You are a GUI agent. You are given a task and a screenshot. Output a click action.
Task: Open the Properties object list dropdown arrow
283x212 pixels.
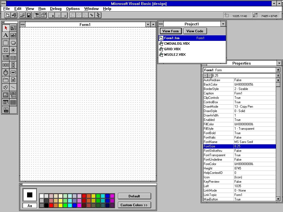(278, 70)
